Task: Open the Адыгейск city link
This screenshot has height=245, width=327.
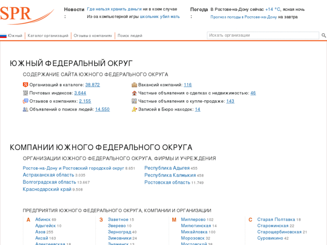Action: coord(45,226)
